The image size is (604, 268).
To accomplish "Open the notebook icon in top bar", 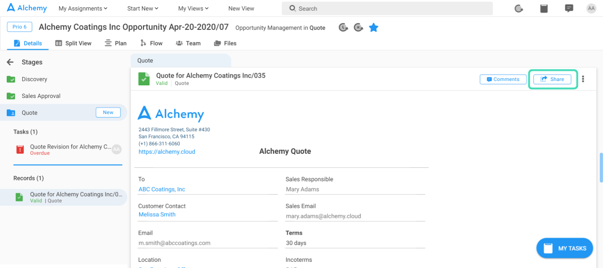I will point(544,8).
